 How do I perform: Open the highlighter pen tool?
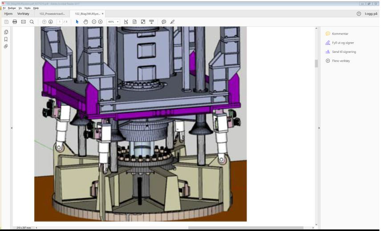click(x=172, y=22)
